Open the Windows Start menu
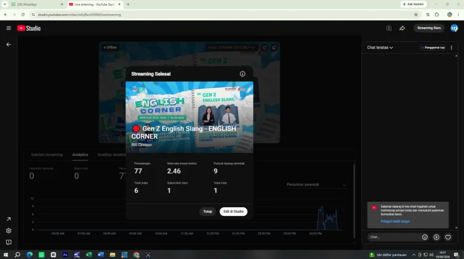 6,255
